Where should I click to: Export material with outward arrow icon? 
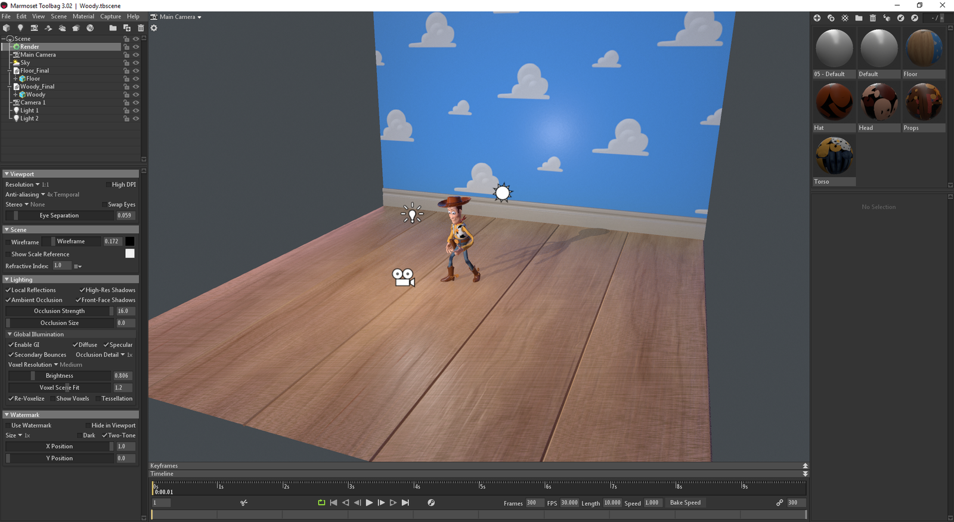pyautogui.click(x=915, y=18)
